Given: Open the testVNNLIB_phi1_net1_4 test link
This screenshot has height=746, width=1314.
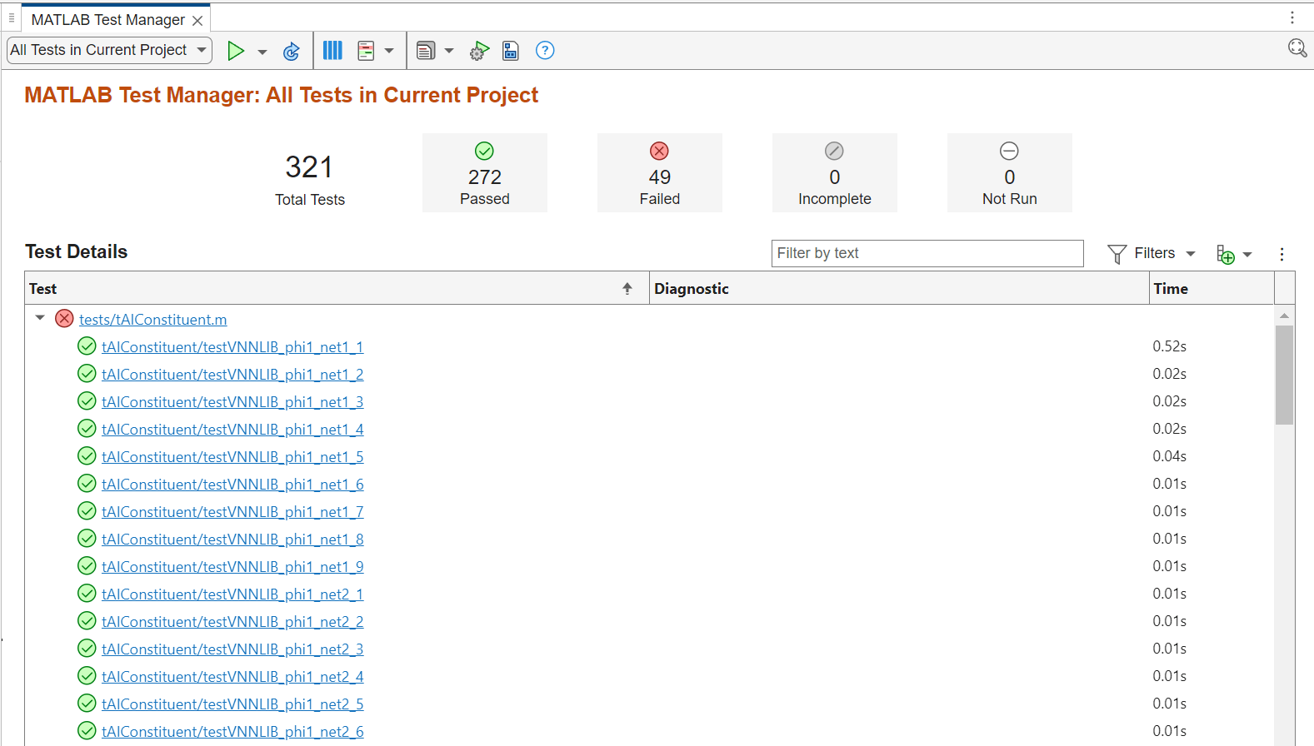Looking at the screenshot, I should [232, 430].
